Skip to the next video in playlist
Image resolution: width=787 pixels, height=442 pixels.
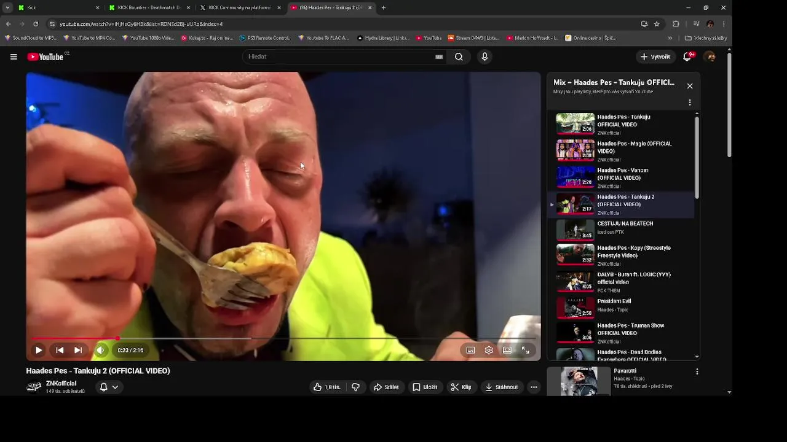(78, 350)
